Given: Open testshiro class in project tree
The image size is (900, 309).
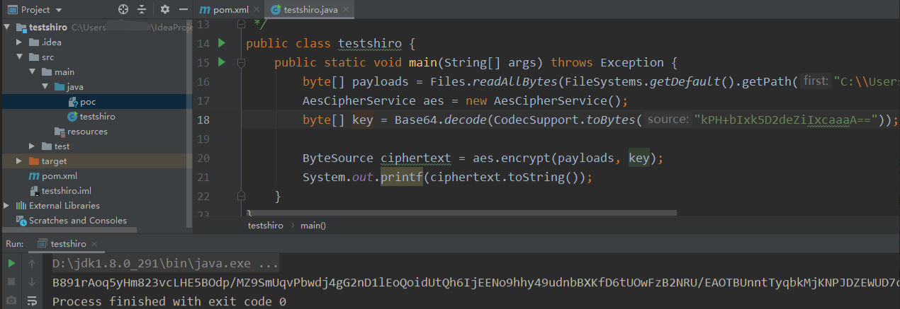Looking at the screenshot, I should click(97, 117).
